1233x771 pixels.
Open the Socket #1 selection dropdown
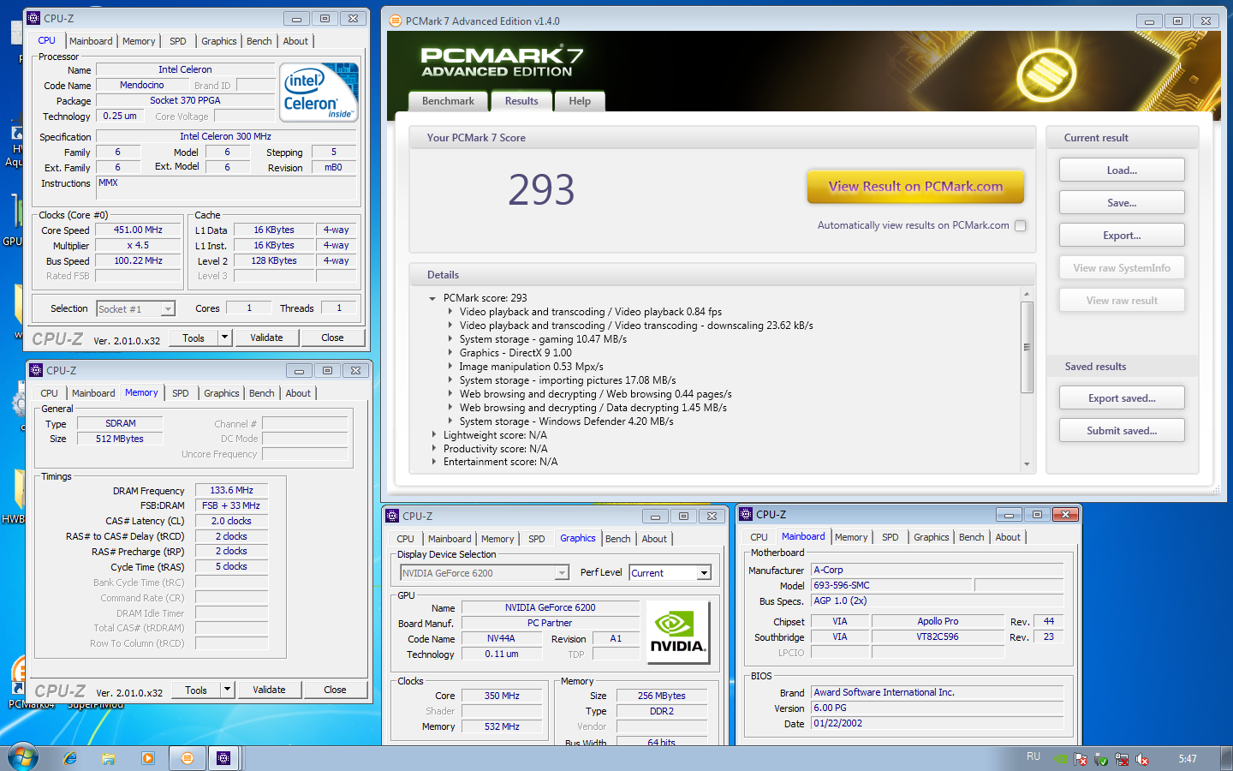tap(169, 309)
